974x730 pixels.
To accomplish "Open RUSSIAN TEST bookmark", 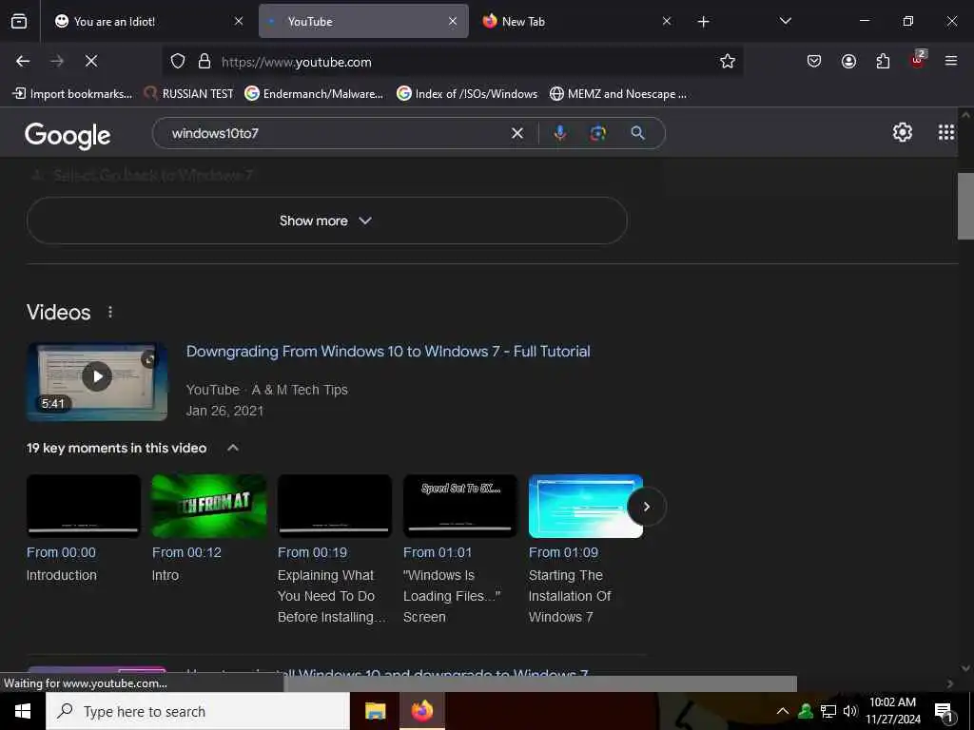I will (189, 94).
